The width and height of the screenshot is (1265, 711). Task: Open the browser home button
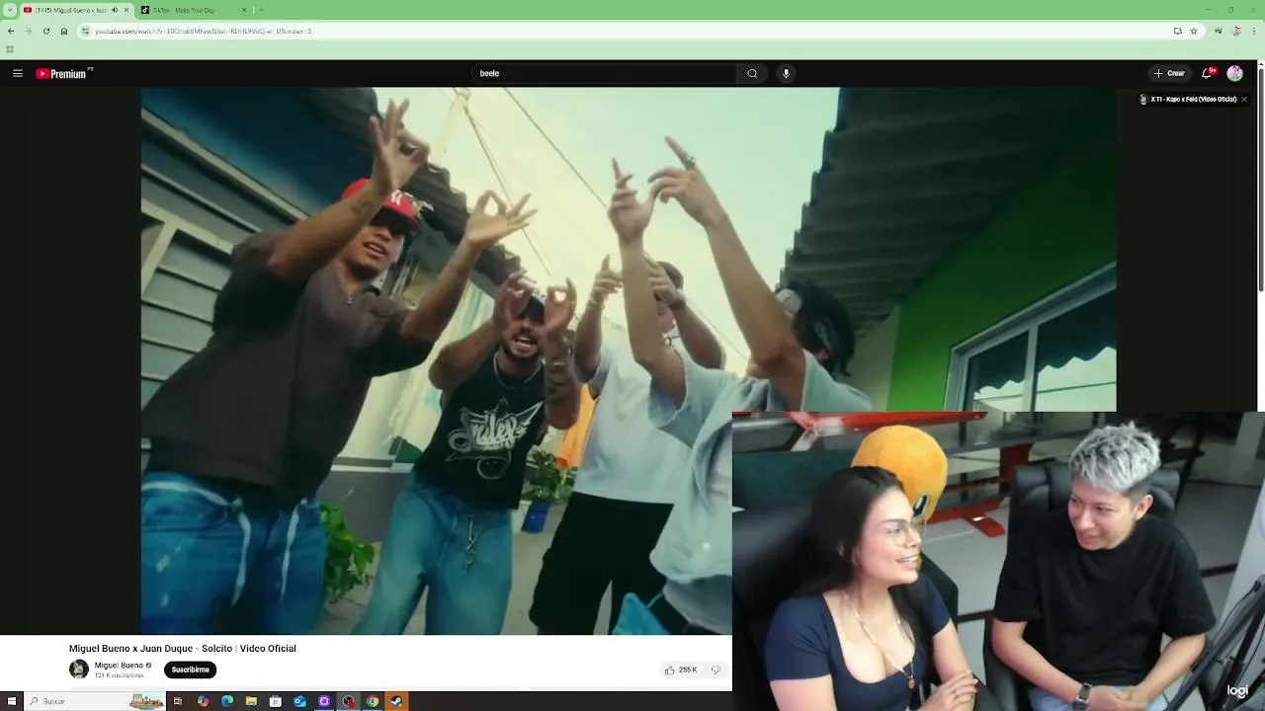[x=64, y=31]
